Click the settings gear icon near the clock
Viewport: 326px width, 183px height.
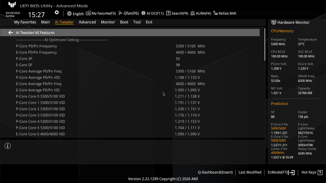(x=57, y=13)
